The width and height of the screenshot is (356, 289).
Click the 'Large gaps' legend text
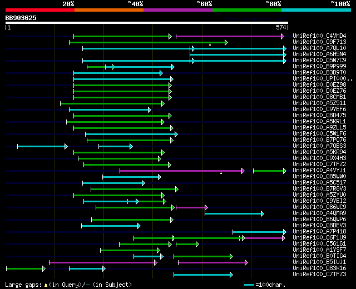[x=23, y=285]
